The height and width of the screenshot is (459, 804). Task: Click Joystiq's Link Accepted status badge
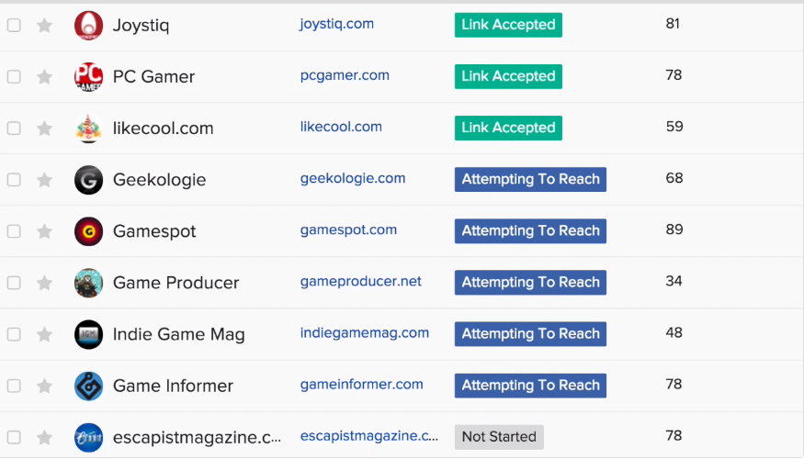pyautogui.click(x=508, y=25)
